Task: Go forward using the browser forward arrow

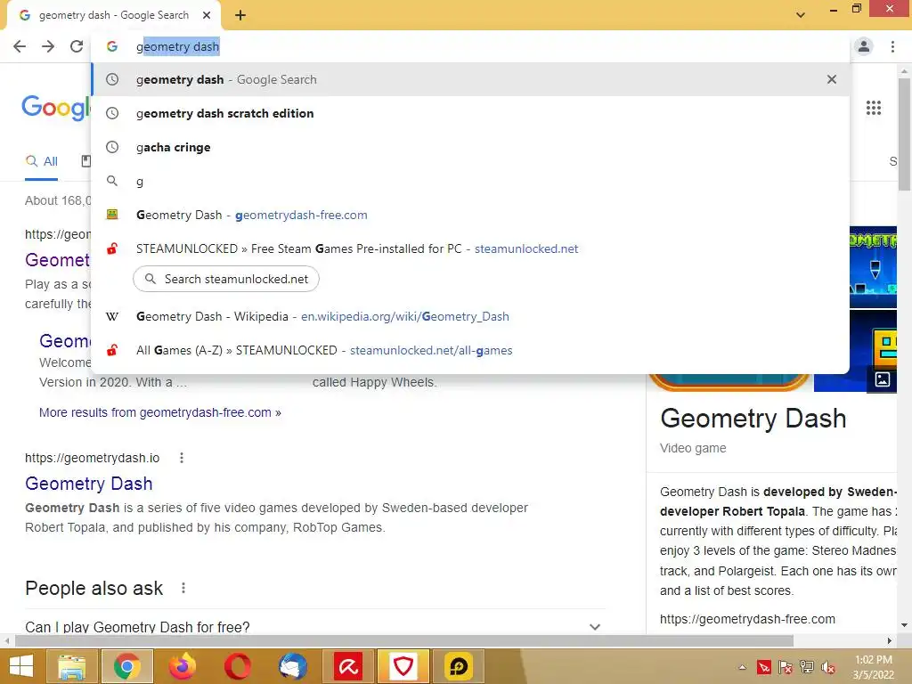Action: tap(48, 46)
